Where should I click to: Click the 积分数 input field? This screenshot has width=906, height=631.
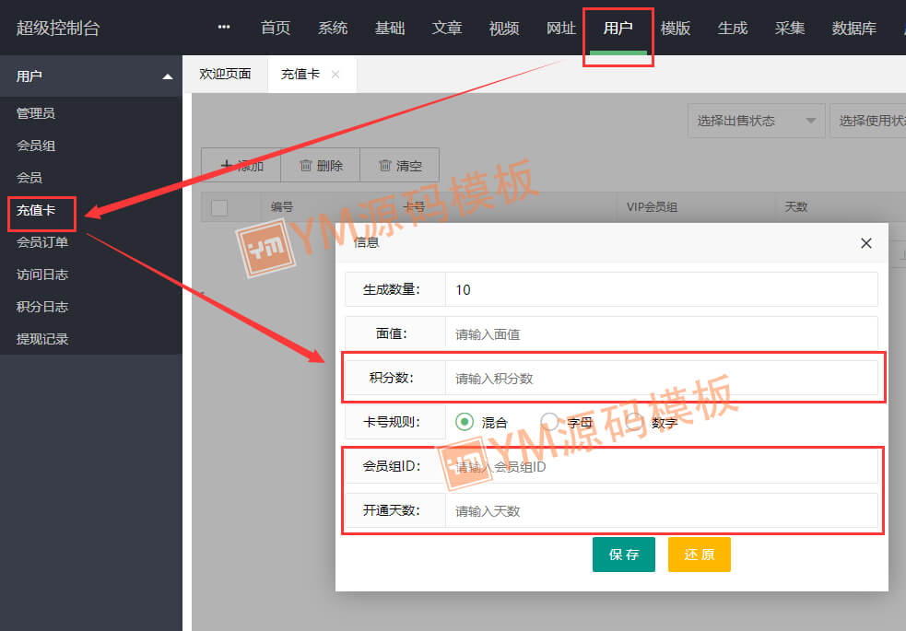pos(661,378)
